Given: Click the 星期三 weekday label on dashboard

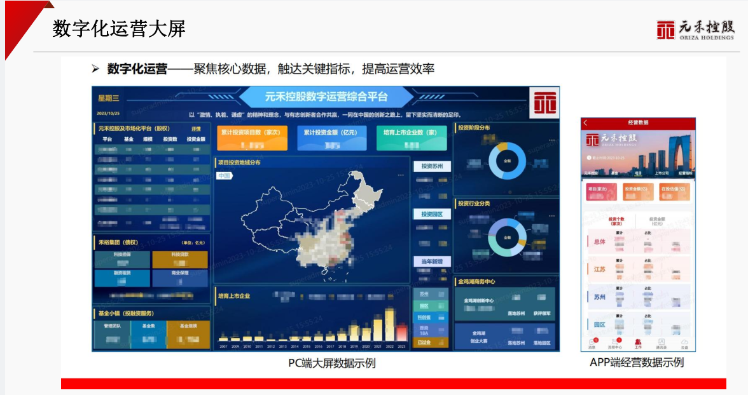Looking at the screenshot, I should [109, 98].
